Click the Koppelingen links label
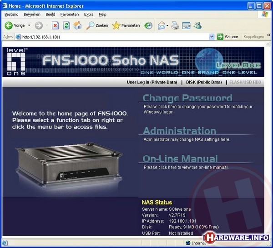This screenshot has width=273, height=248. tap(254, 37)
